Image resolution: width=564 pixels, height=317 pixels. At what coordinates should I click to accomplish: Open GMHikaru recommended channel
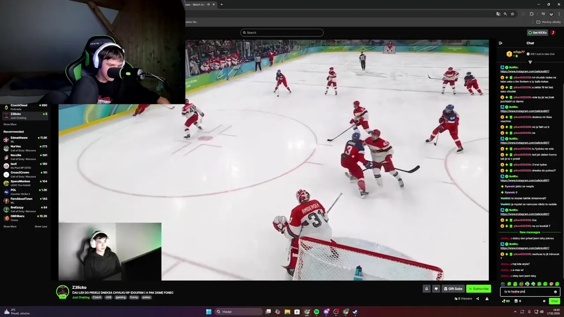tap(26, 217)
